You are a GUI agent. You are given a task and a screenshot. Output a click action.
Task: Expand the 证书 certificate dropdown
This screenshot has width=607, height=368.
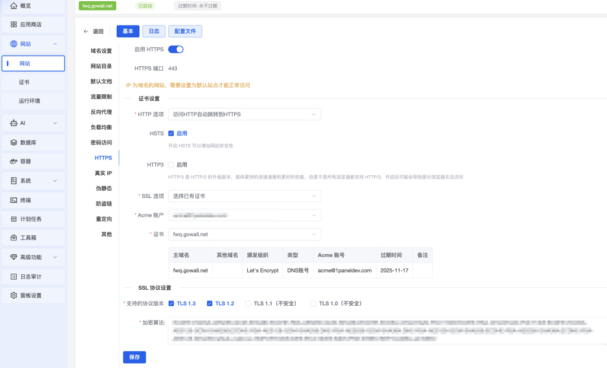pos(245,234)
